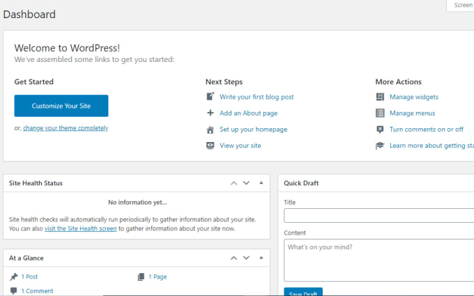Collapse the At a Glance panel

coord(261,258)
